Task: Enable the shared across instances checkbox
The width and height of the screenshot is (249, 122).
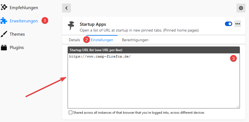Action: 70,113
